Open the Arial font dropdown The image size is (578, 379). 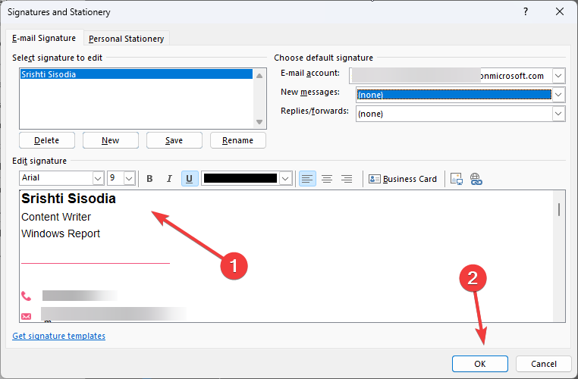click(98, 179)
